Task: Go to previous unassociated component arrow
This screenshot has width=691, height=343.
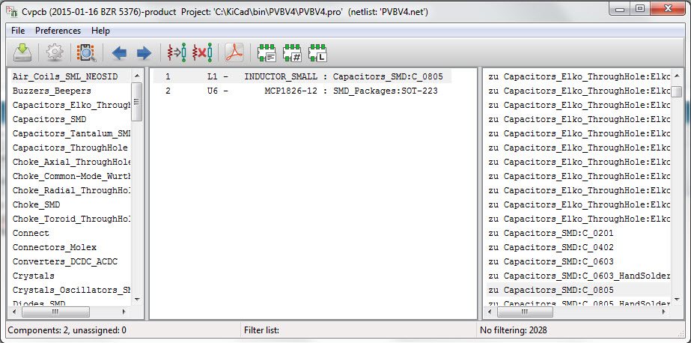Action: click(119, 53)
